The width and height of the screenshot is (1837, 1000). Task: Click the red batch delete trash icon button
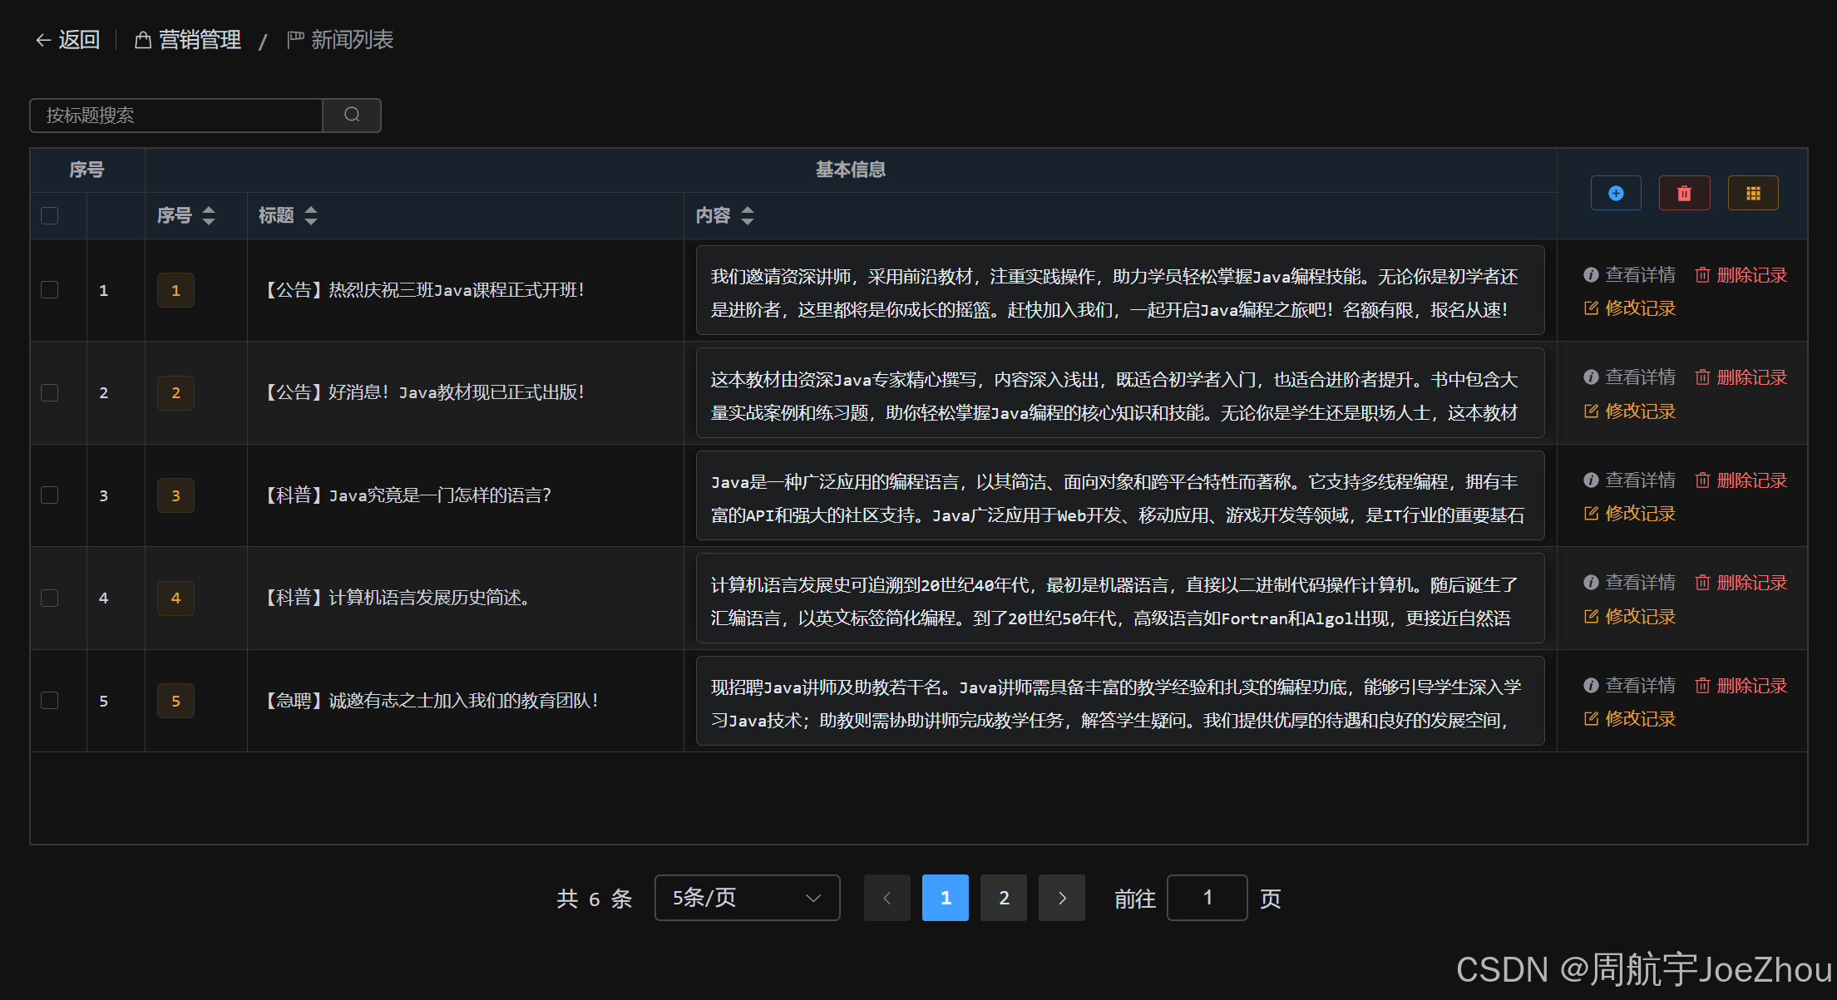coord(1684,193)
